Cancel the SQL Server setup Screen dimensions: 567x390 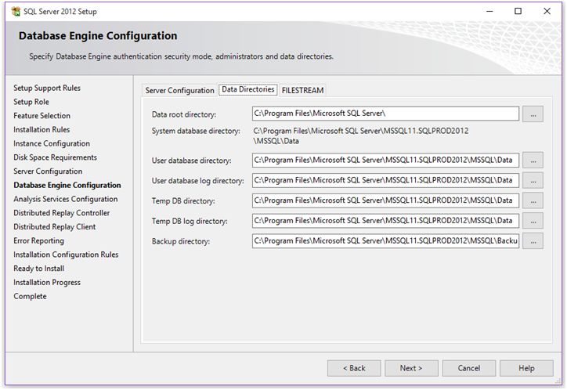[x=468, y=368]
